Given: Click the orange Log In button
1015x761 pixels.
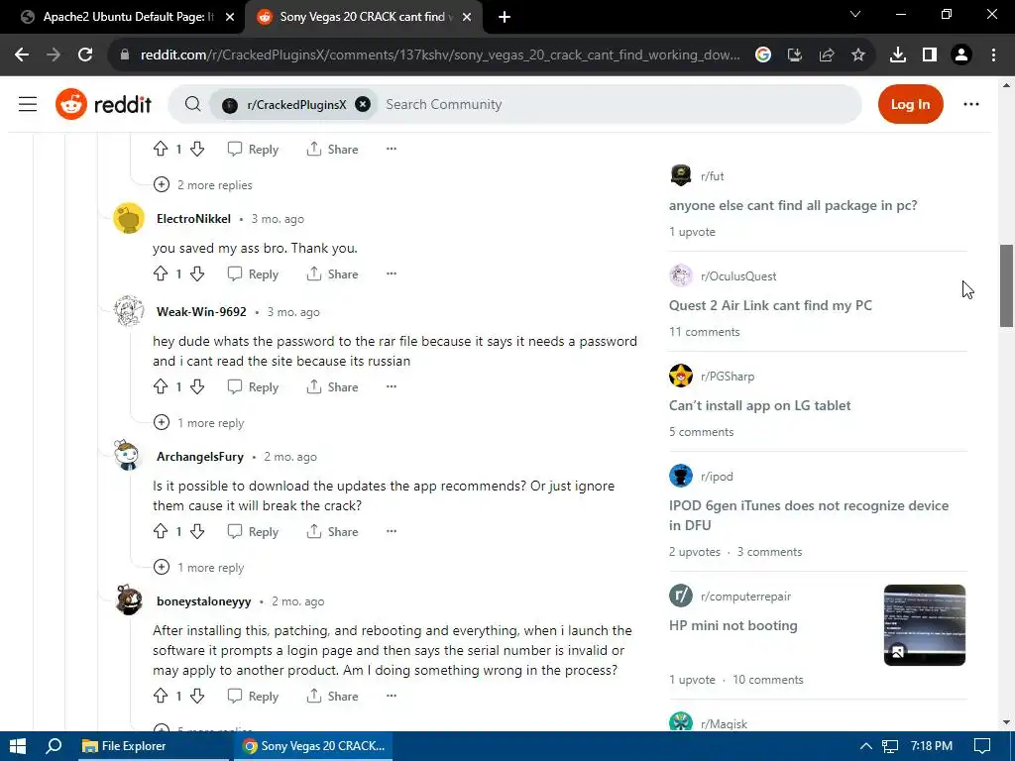Looking at the screenshot, I should [x=910, y=104].
